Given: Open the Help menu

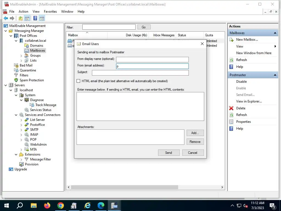Looking at the screenshot, I should [x=81, y=12].
